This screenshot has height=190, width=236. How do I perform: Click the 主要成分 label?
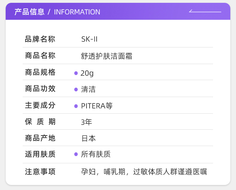[x=40, y=106]
